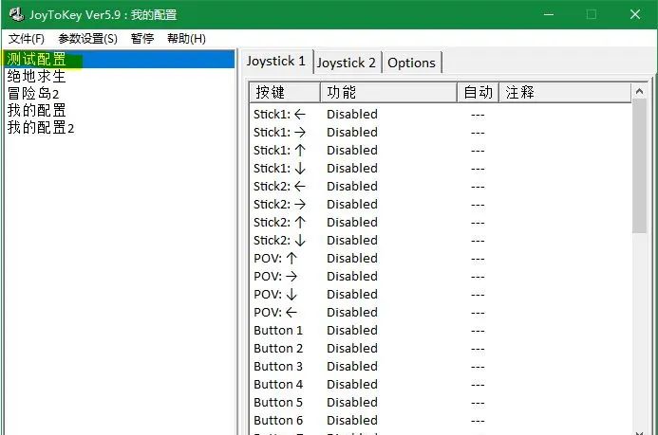
Task: Select the Stick2 left arrow row
Action: pos(441,187)
